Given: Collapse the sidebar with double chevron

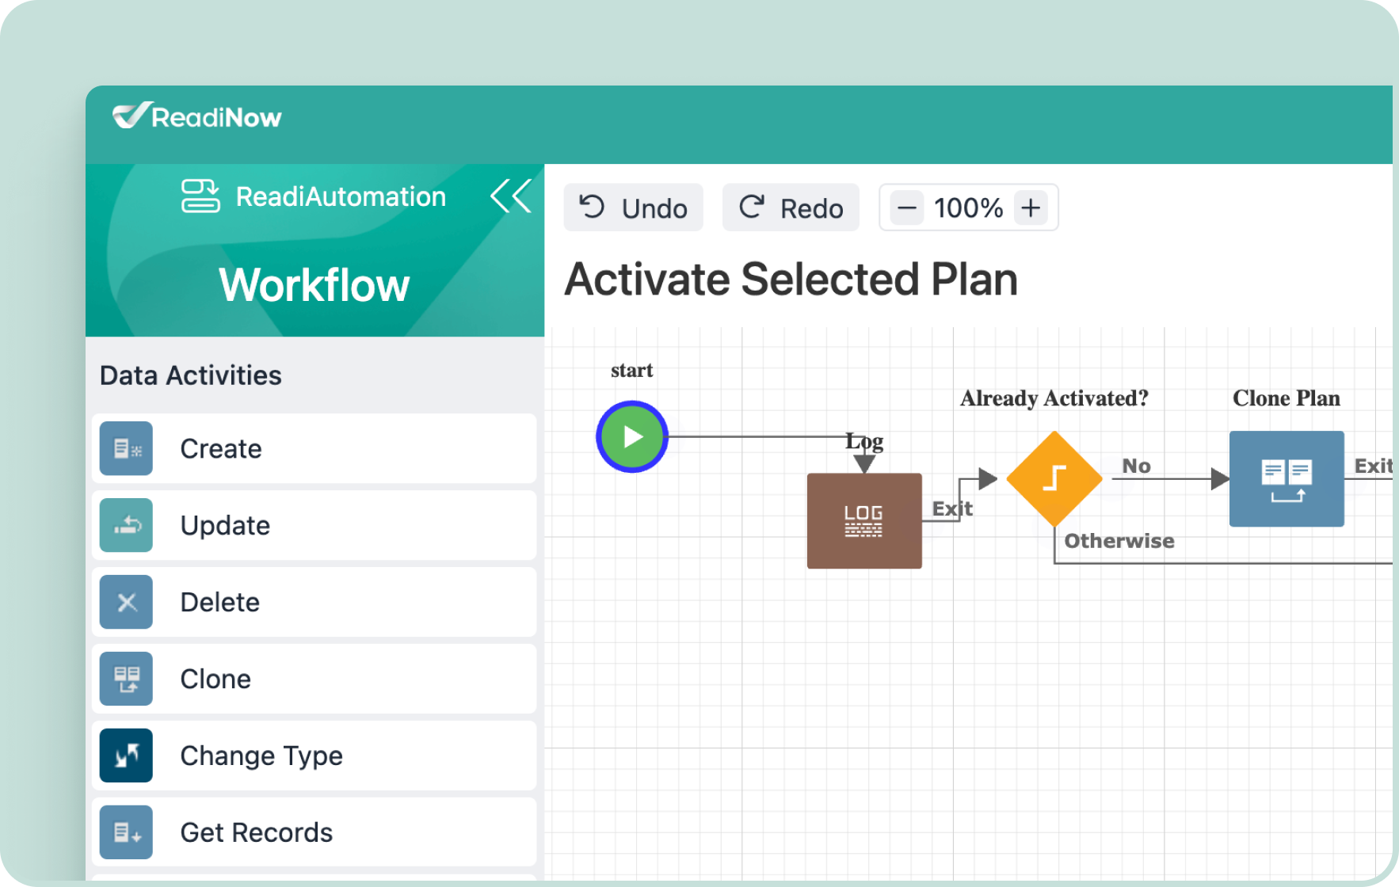Looking at the screenshot, I should [x=511, y=196].
